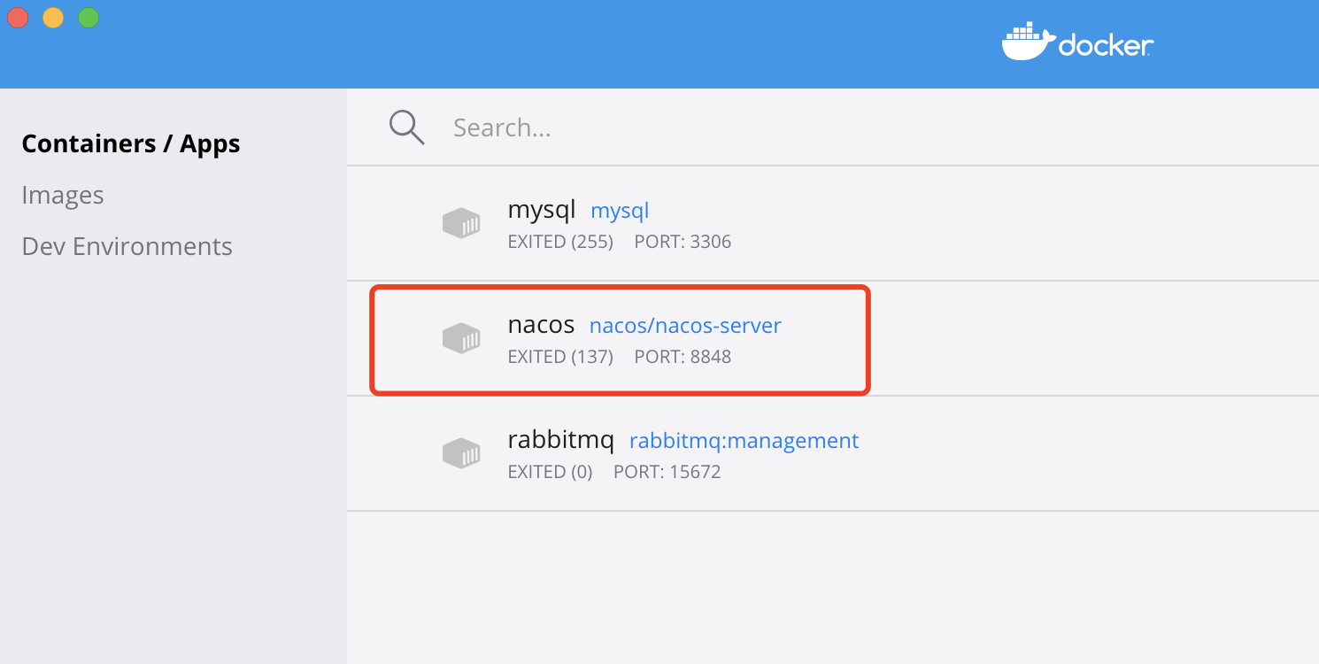Click the nacos container icon

tap(461, 338)
